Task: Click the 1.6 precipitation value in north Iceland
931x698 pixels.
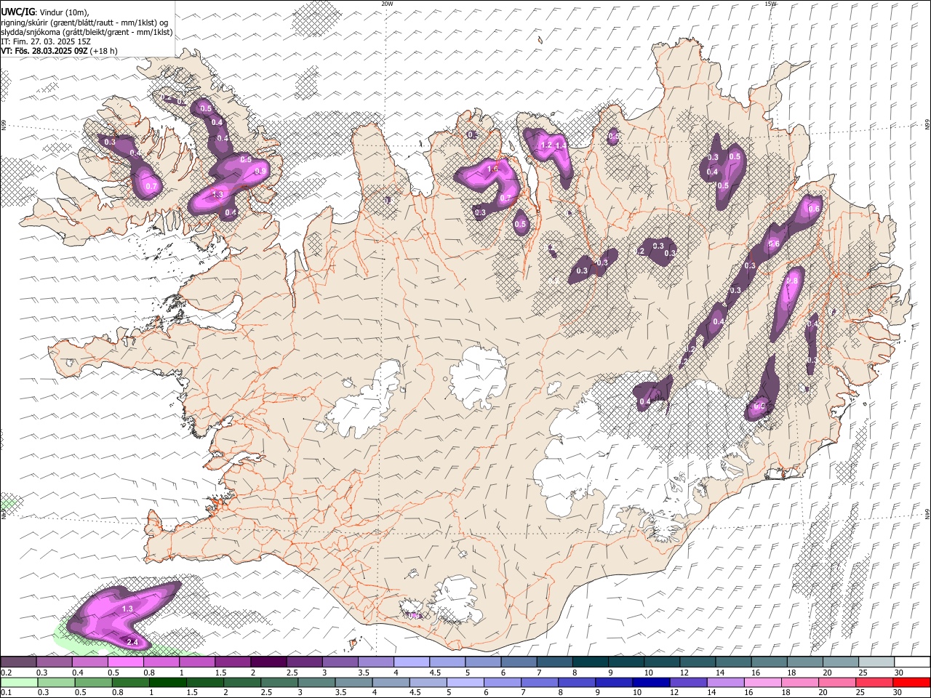Action: pyautogui.click(x=492, y=169)
